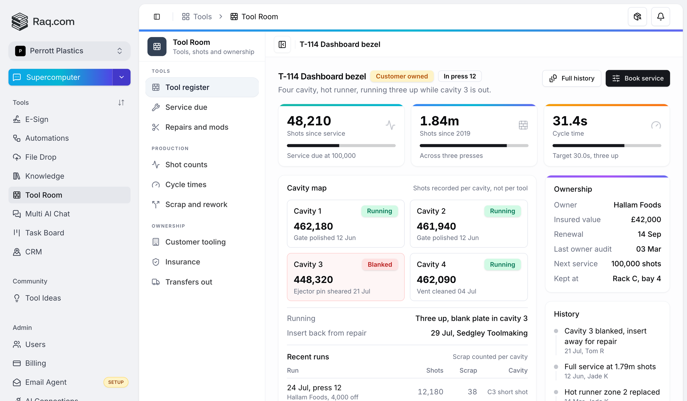Open Repairs and mods
The height and width of the screenshot is (401, 687).
point(202,127)
